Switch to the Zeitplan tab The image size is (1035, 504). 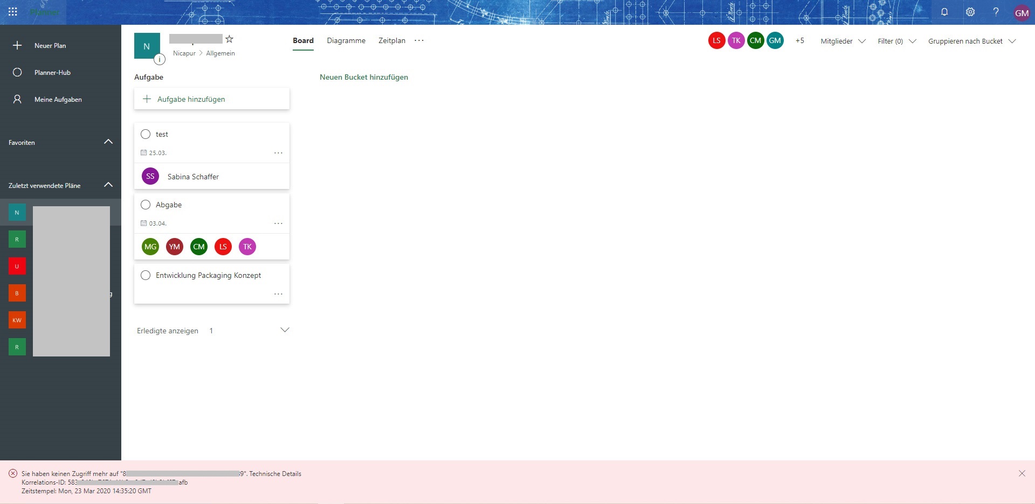pos(392,40)
